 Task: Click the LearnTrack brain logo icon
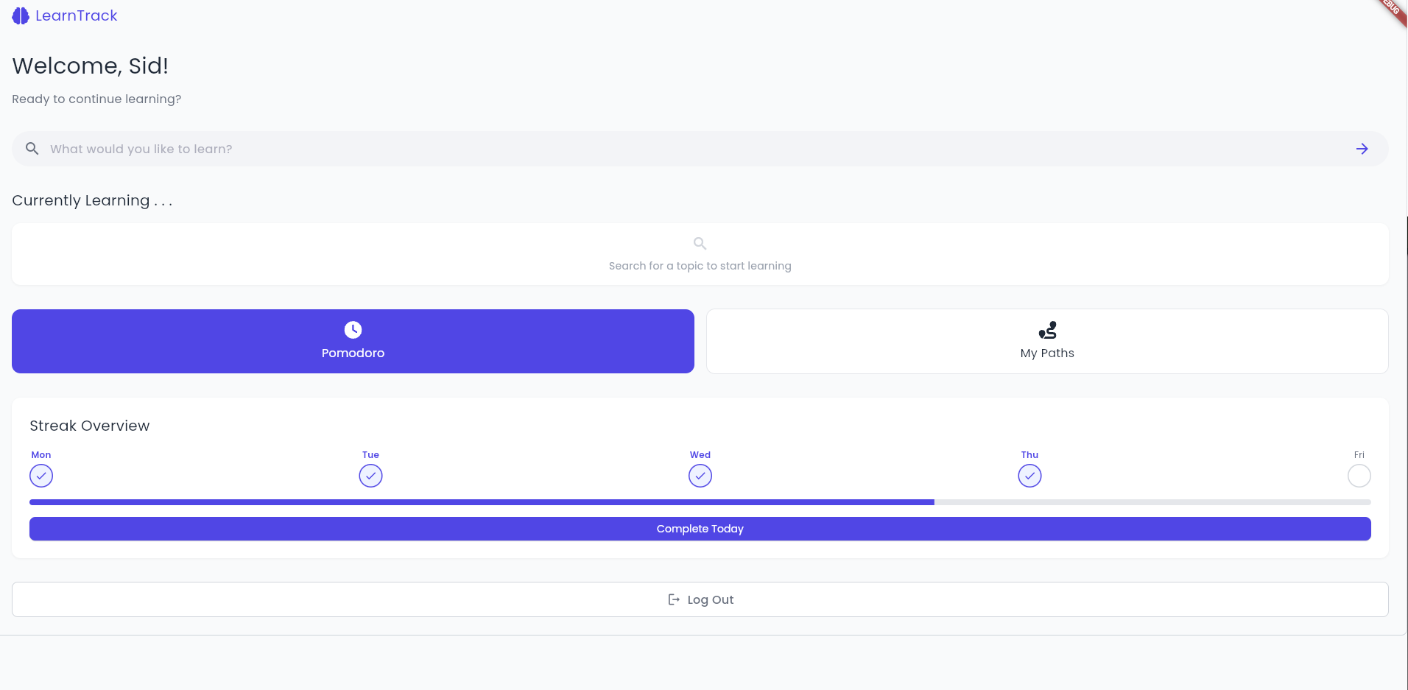point(21,16)
